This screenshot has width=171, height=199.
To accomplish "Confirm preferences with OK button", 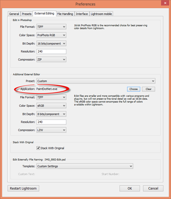I will coord(130,189).
